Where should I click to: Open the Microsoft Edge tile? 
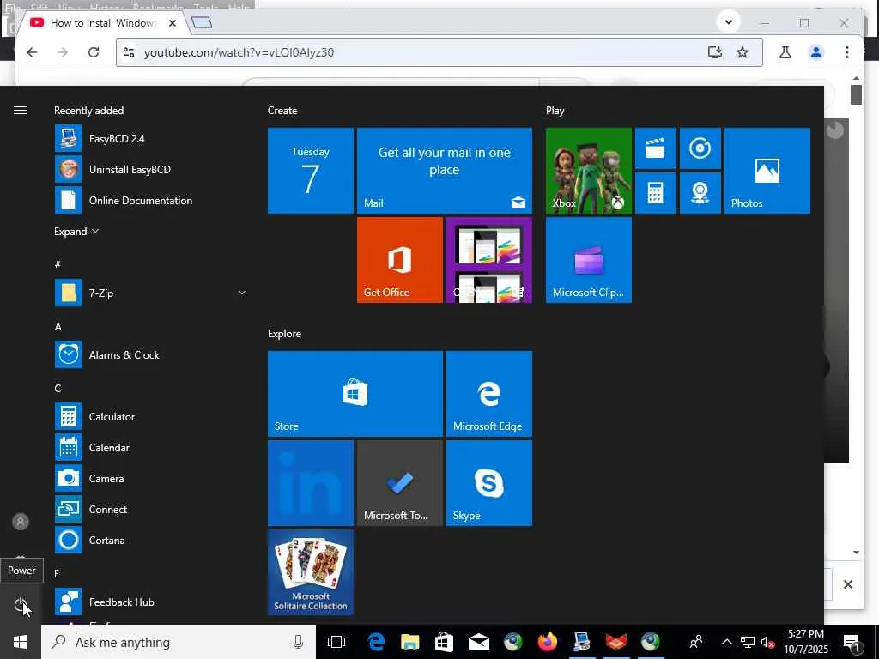tap(488, 393)
